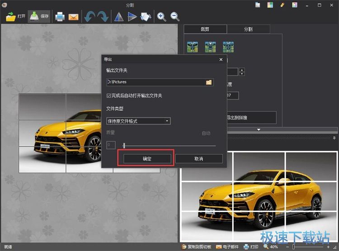The height and width of the screenshot is (251, 339).
Task: Click the value field showing 37
Action: (x=233, y=95)
